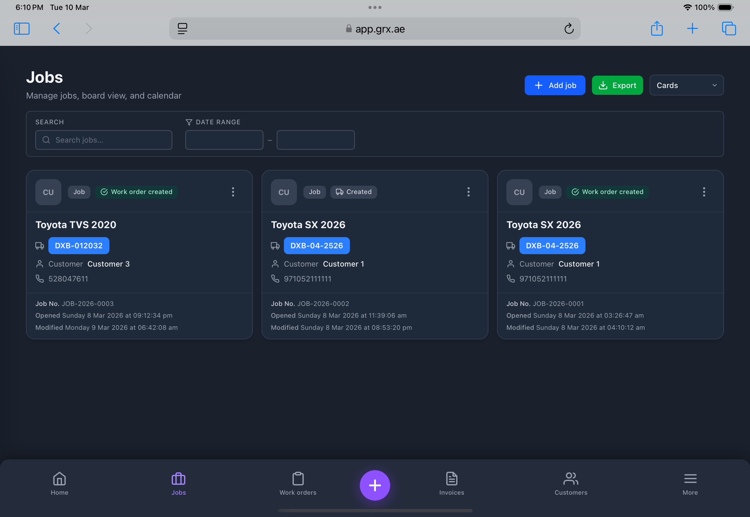Tap the purple plus quick-add button
The width and height of the screenshot is (750, 517).
[x=375, y=485]
